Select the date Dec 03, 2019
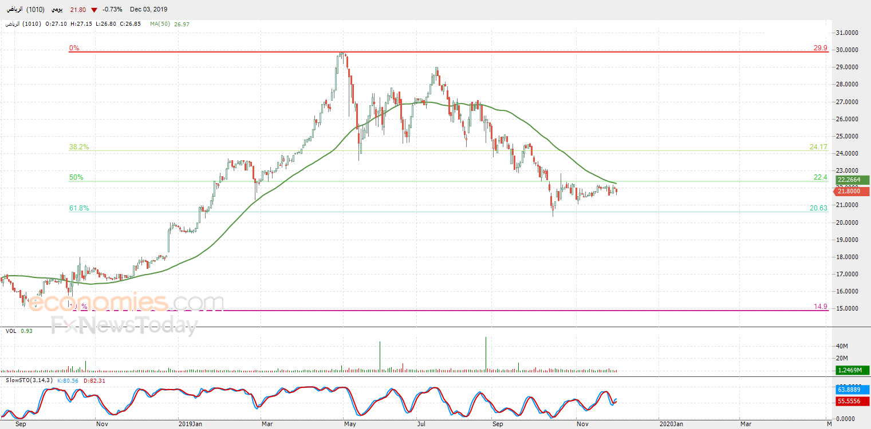 pyautogui.click(x=148, y=10)
